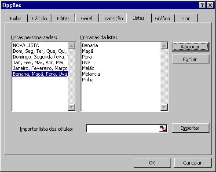This screenshot has width=216, height=172.
Task: Select the Geral tab
Action: click(x=87, y=18)
